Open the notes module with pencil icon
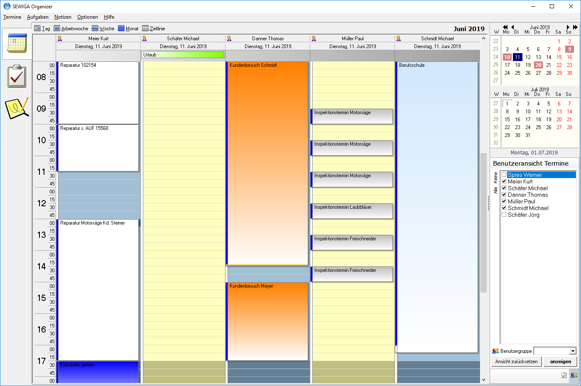 (x=17, y=108)
